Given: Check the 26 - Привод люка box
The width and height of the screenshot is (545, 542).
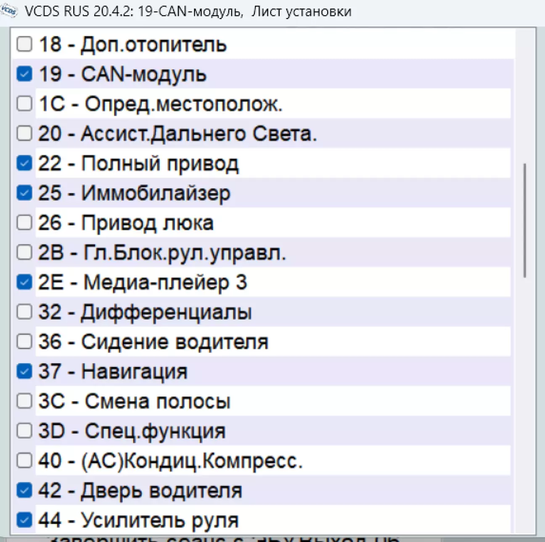Looking at the screenshot, I should point(24,222).
